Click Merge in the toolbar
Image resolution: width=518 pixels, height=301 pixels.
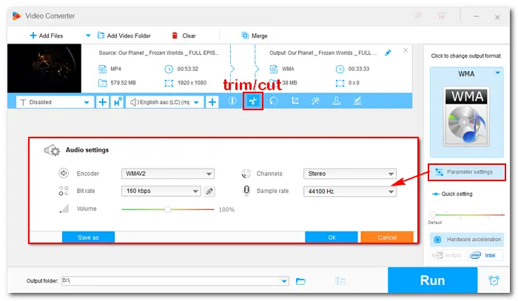click(255, 35)
